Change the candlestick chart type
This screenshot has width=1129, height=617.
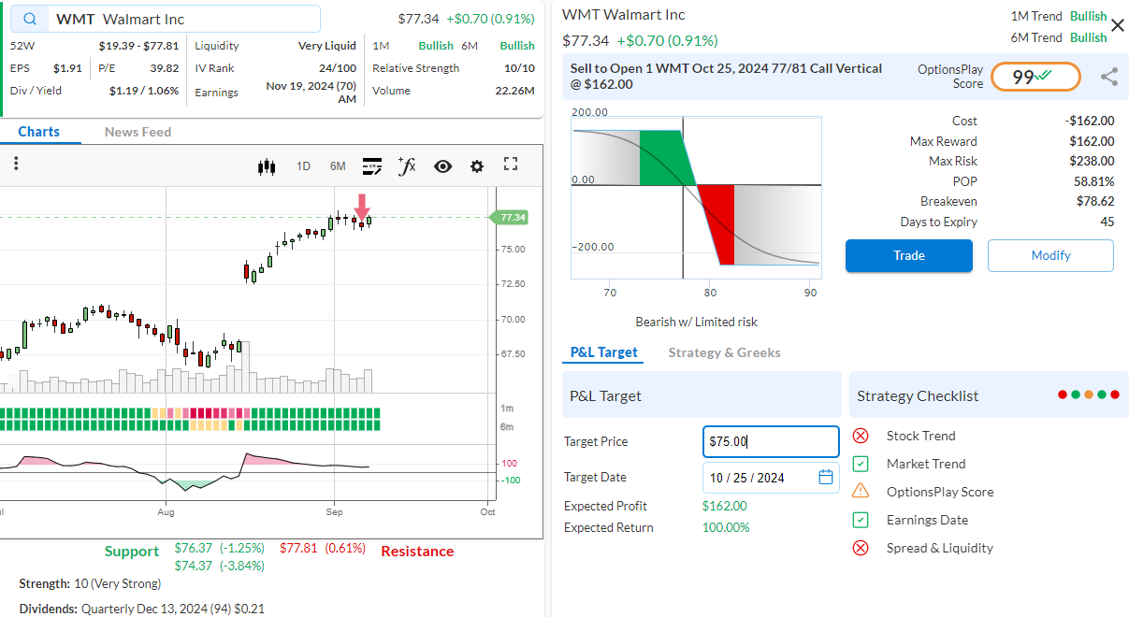point(268,166)
